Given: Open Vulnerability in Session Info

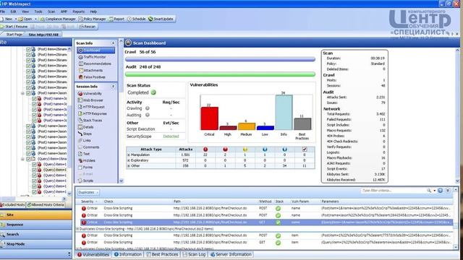Looking at the screenshot, I should tap(90, 93).
